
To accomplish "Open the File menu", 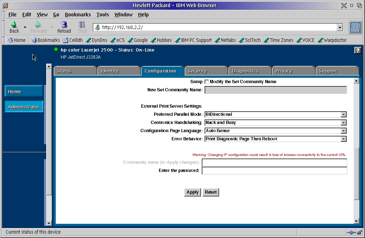I will (12, 15).
